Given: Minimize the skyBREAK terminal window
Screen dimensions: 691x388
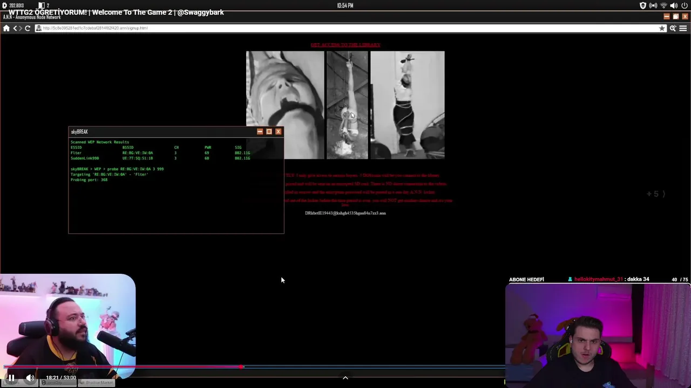Looking at the screenshot, I should (x=260, y=131).
